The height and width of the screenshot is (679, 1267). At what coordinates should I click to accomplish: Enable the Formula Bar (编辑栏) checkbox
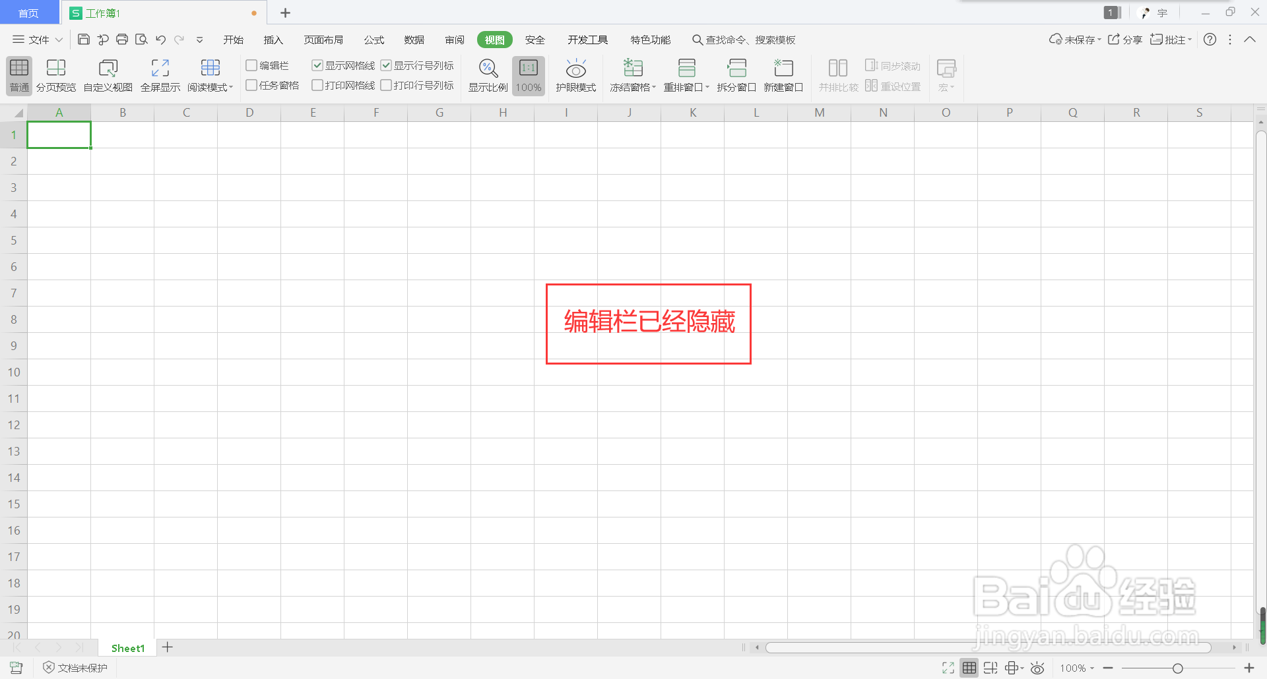pyautogui.click(x=251, y=65)
